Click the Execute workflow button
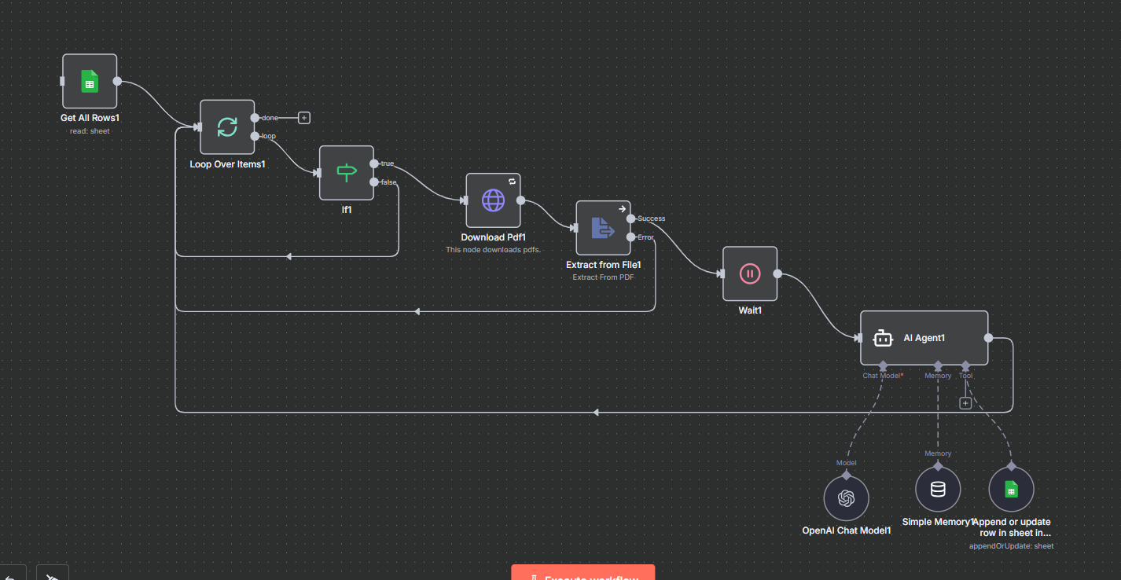 pos(583,573)
